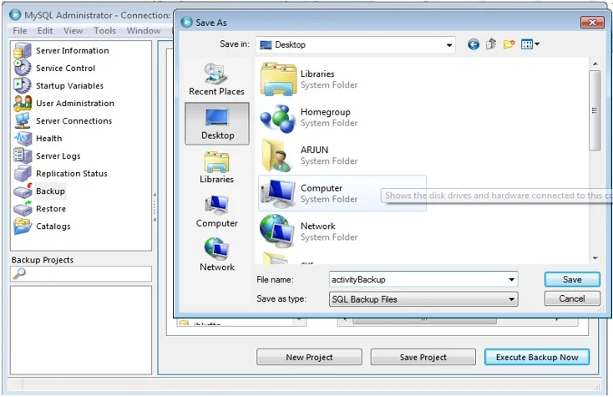Click the Backup Projects search field
The image size is (613, 397).
point(81,274)
